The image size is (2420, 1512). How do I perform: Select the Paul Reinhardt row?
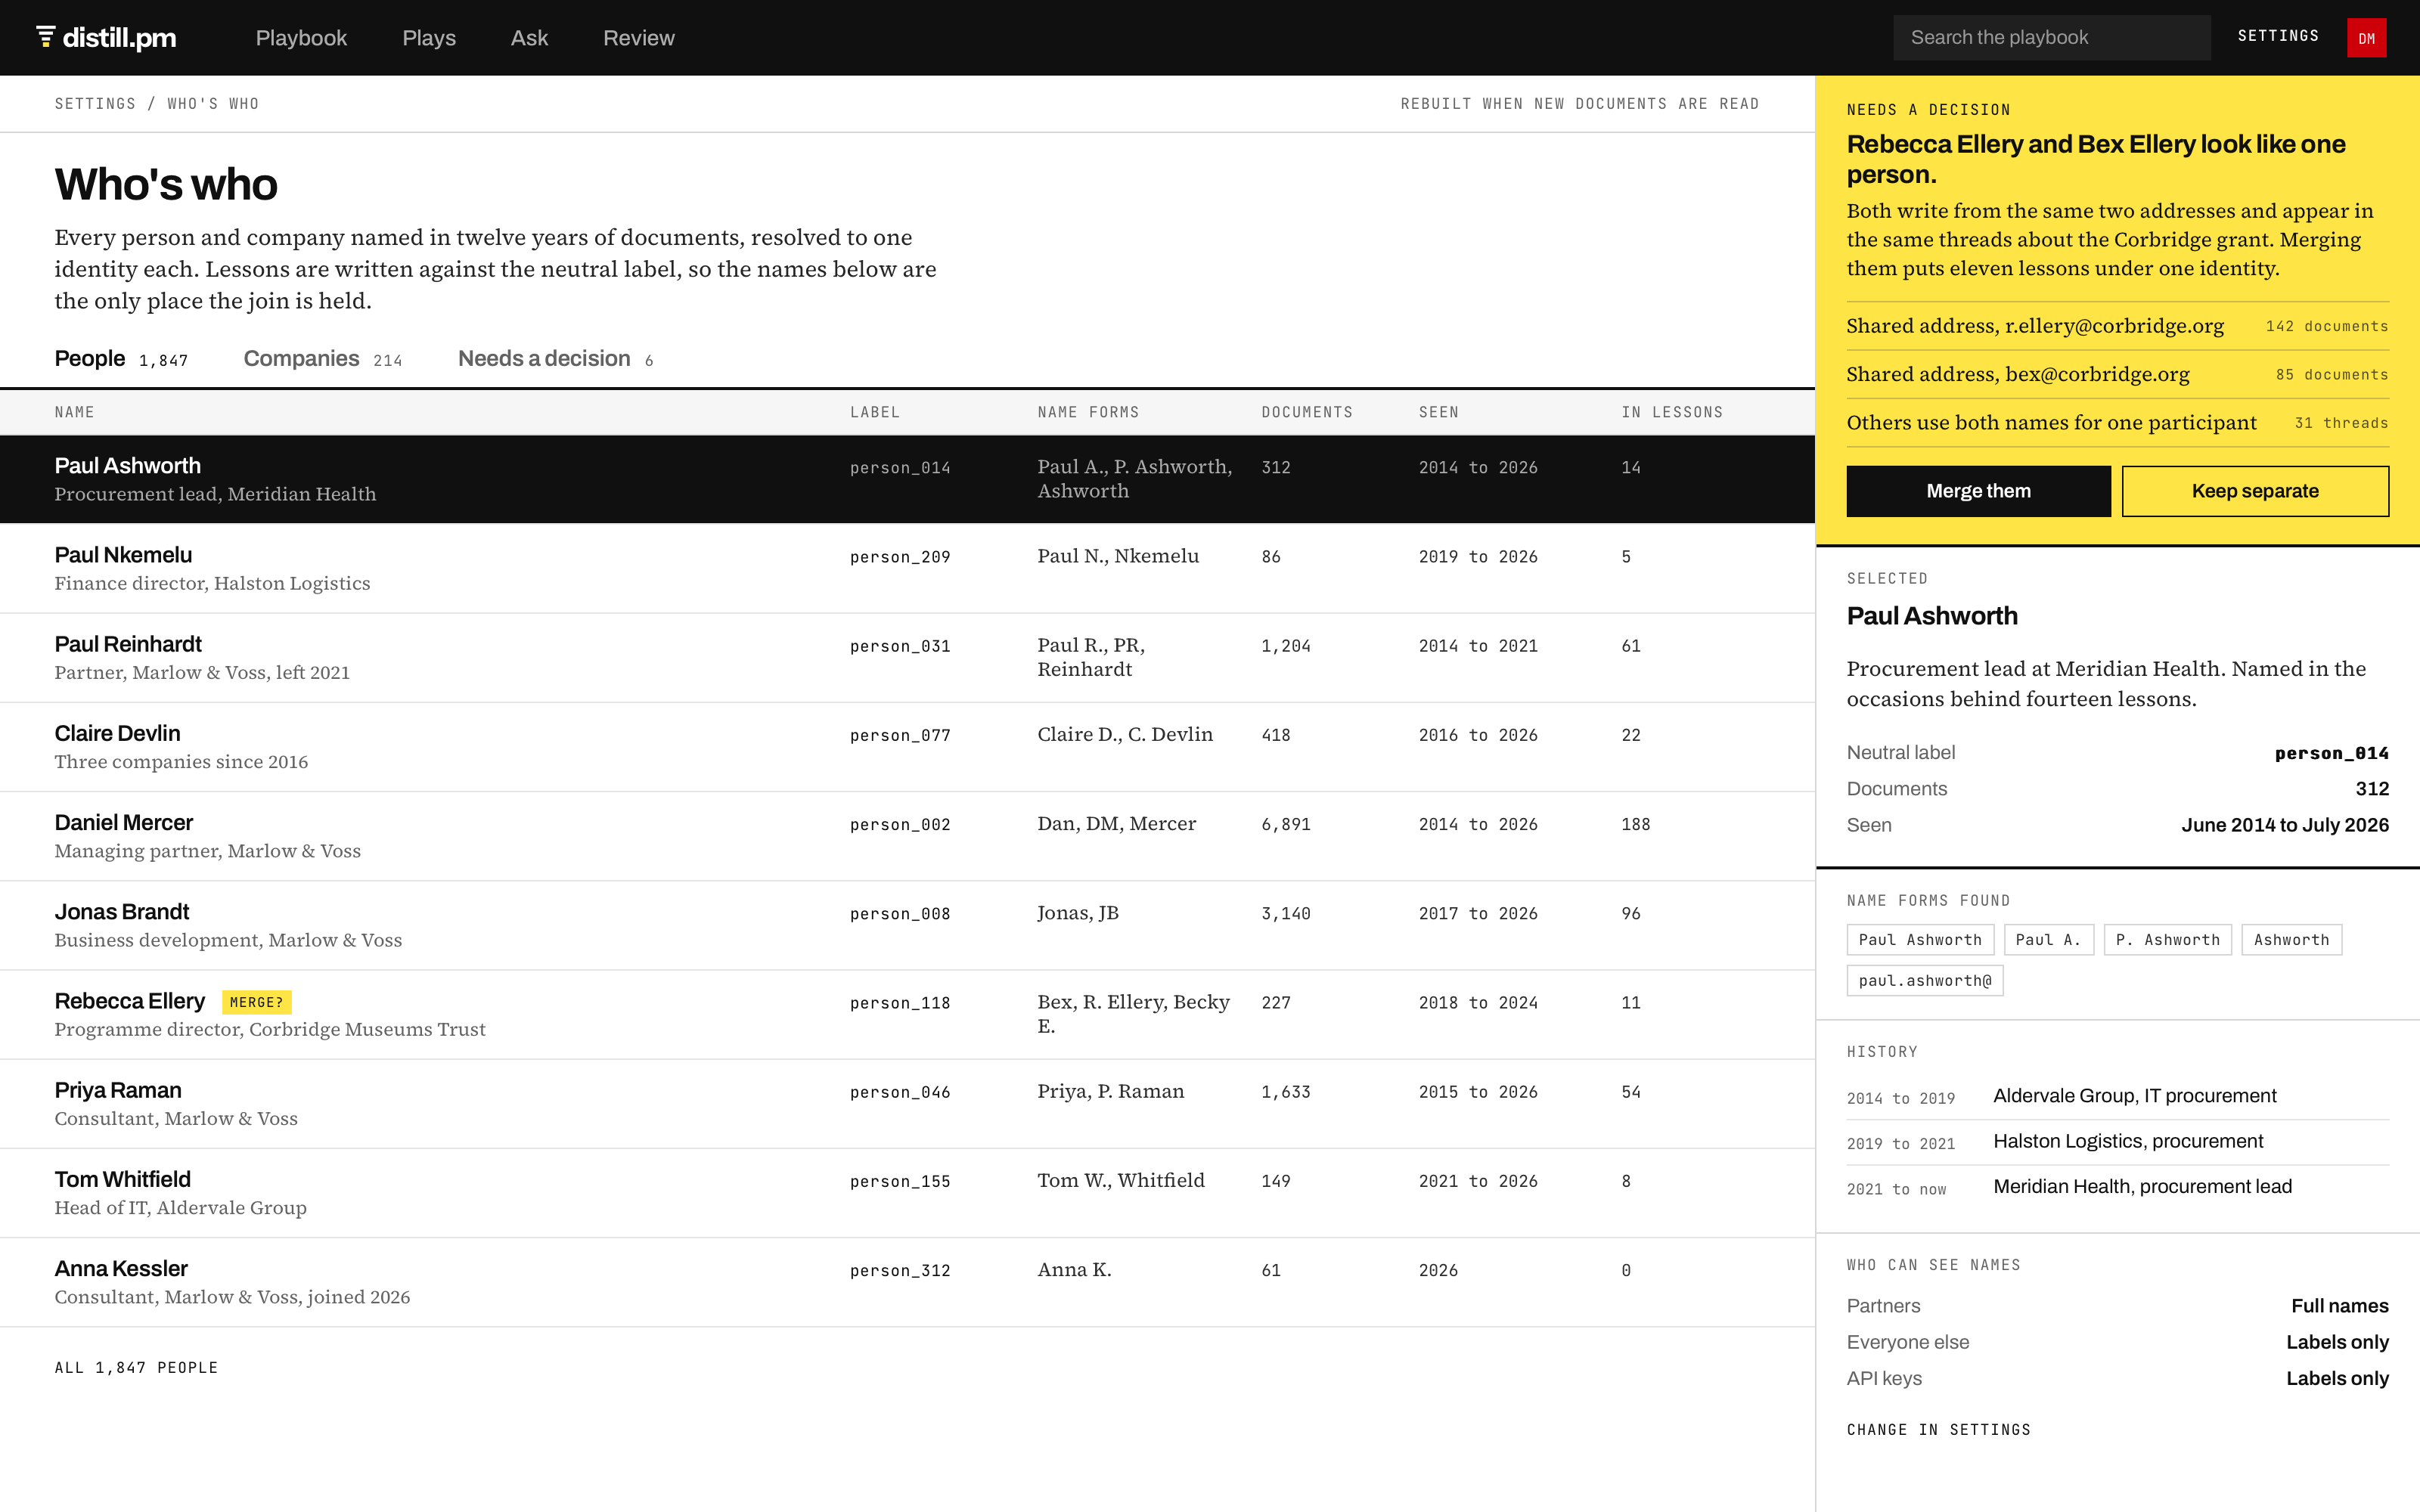click(x=907, y=657)
